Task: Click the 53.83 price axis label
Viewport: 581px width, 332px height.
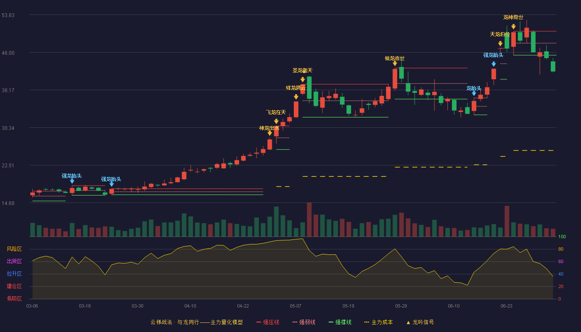Action: click(8, 15)
